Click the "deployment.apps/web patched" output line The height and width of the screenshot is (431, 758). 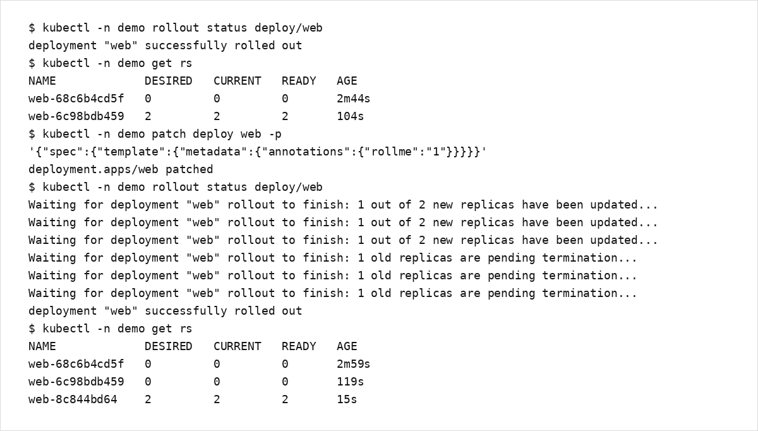tap(121, 169)
